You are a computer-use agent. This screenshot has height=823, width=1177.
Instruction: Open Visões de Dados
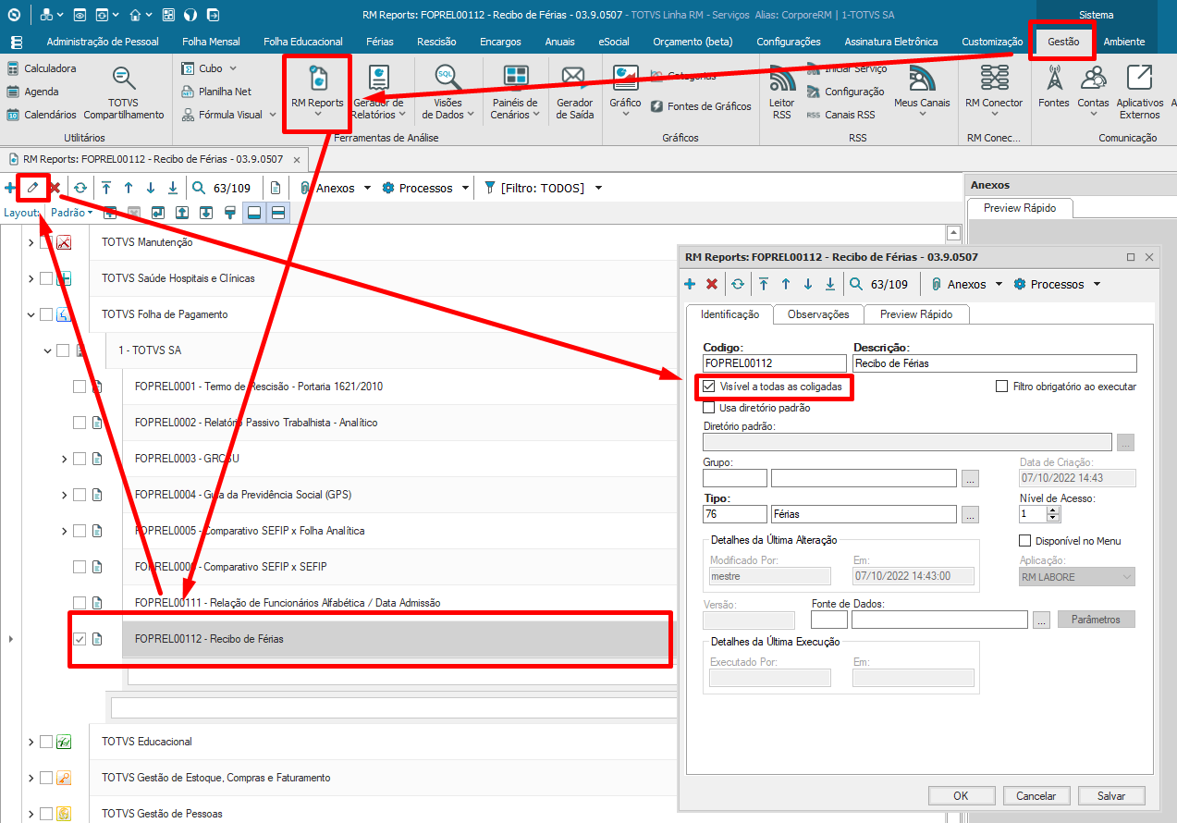(x=448, y=92)
